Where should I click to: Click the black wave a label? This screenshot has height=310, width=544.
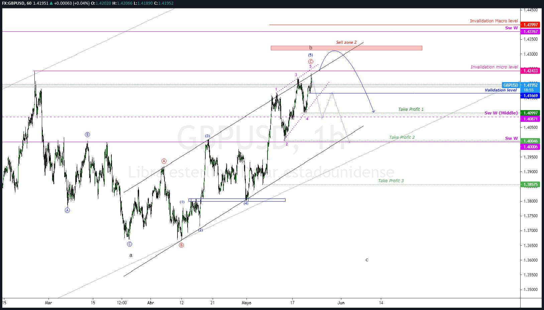[x=131, y=255]
